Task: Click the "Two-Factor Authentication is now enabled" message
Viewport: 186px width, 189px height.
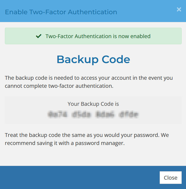Action: click(98, 36)
